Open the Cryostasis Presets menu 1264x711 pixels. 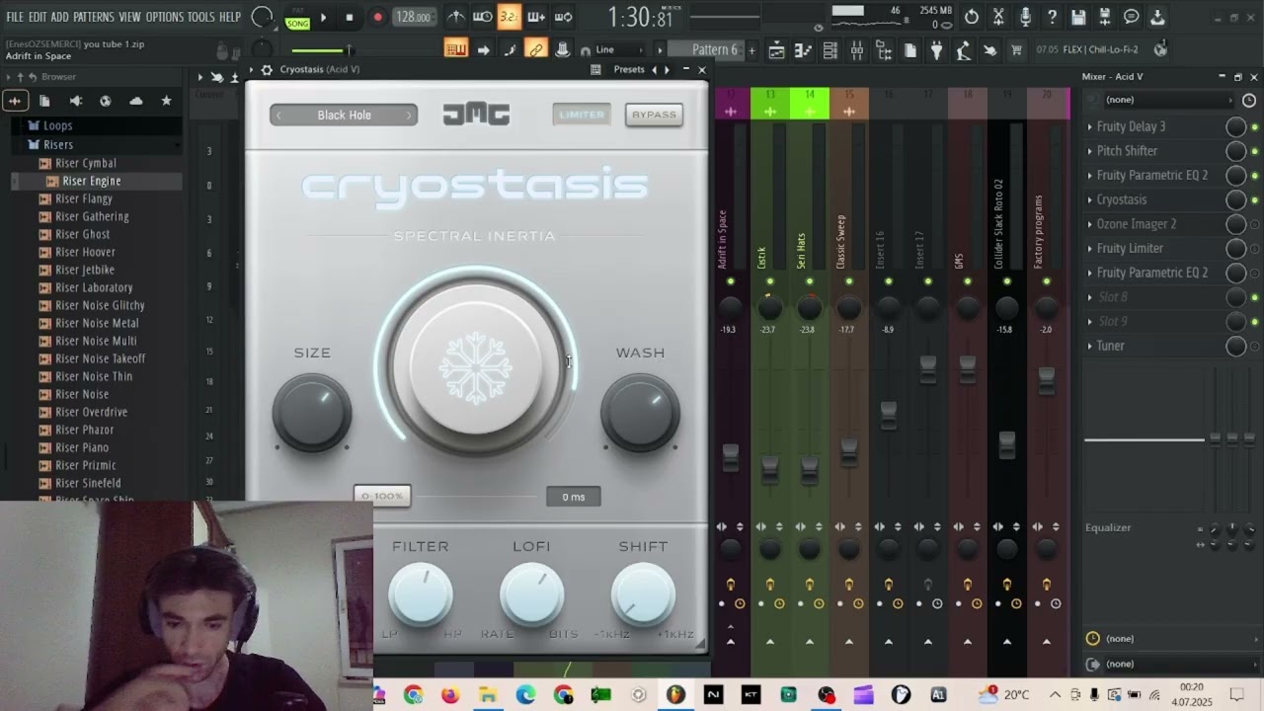tap(629, 70)
